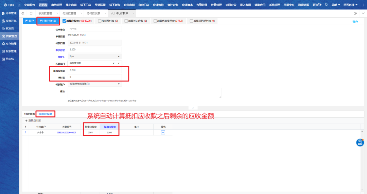The image size is (367, 194).
Task: Uncheck the 加载应收款 checkbox
Action: [64, 21]
